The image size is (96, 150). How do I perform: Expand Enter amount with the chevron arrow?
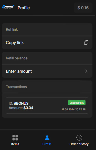(x=86, y=71)
